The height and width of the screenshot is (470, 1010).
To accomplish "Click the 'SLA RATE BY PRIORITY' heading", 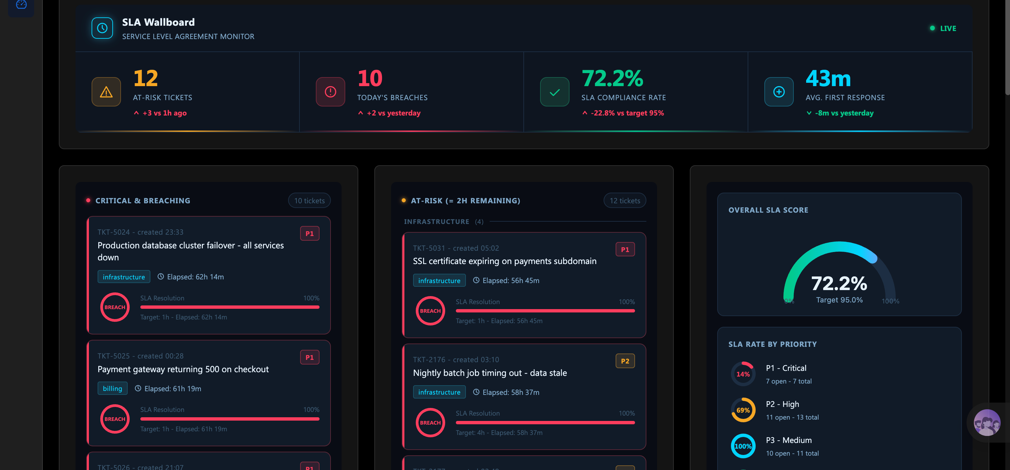I will pyautogui.click(x=772, y=344).
